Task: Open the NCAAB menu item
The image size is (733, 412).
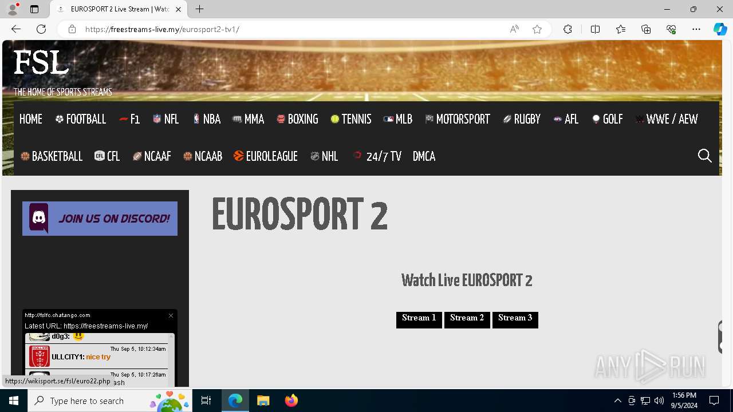Action: tap(203, 156)
